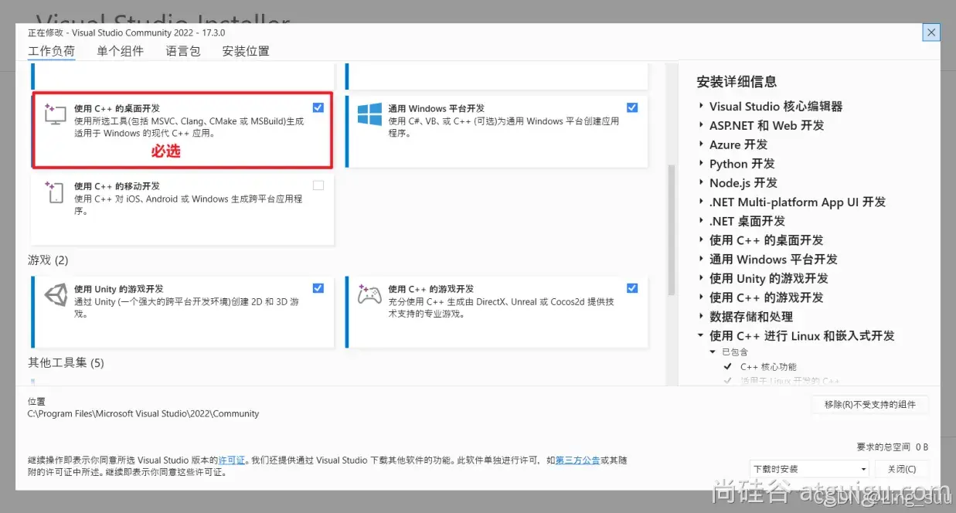
Task: Close the modify dialog with X
Action: (x=931, y=32)
